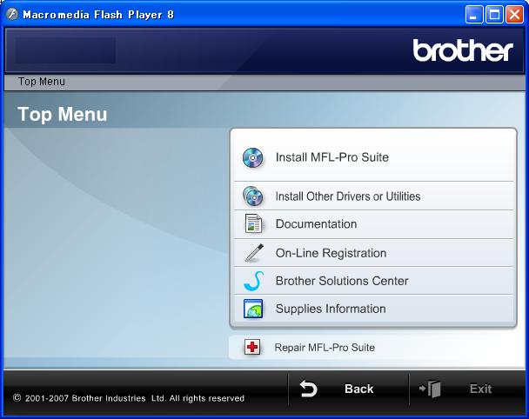The height and width of the screenshot is (419, 529).
Task: Click the Brother Industries copyright text
Action: tap(128, 398)
